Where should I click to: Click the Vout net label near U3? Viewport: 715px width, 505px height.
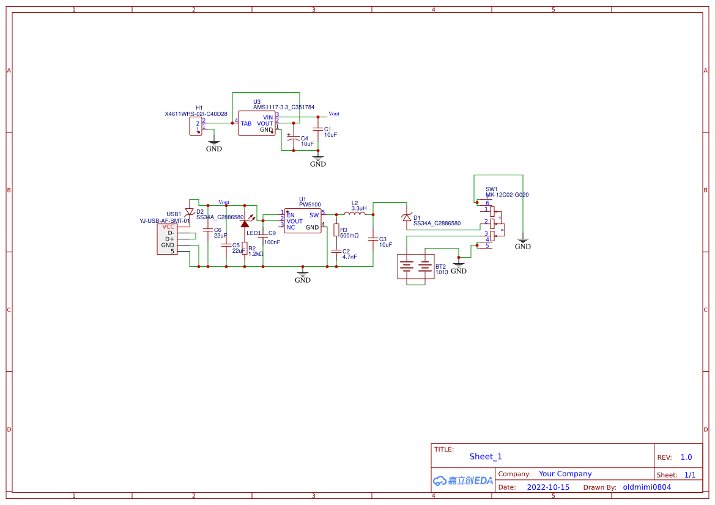pyautogui.click(x=334, y=114)
